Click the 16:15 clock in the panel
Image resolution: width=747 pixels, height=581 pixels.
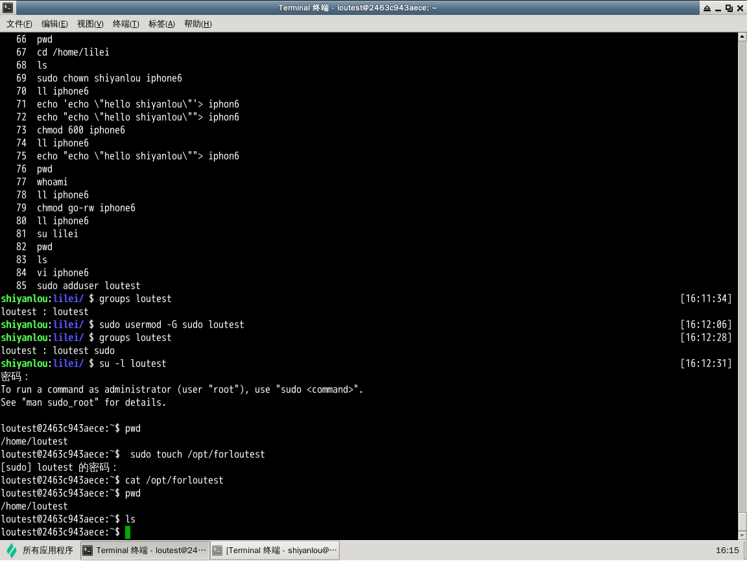(727, 551)
